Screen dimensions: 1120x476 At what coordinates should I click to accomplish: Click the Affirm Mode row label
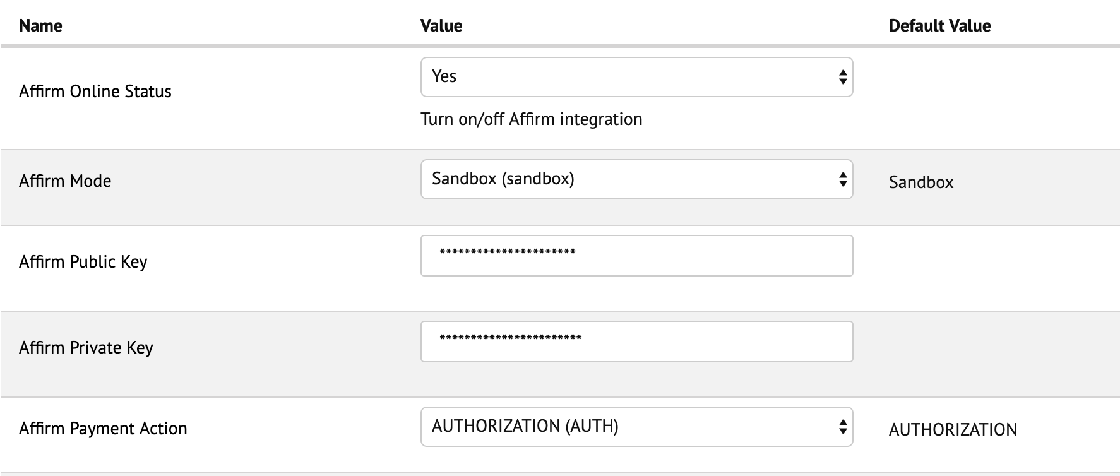click(66, 181)
